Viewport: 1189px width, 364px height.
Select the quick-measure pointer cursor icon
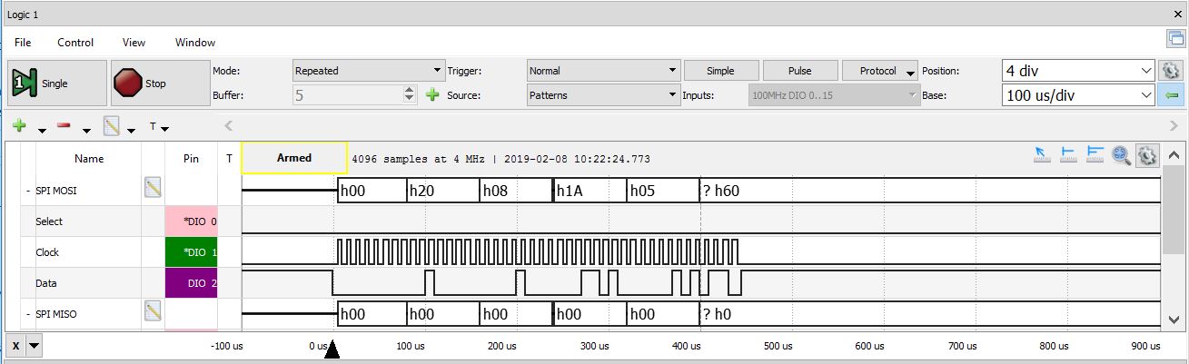tap(1043, 155)
